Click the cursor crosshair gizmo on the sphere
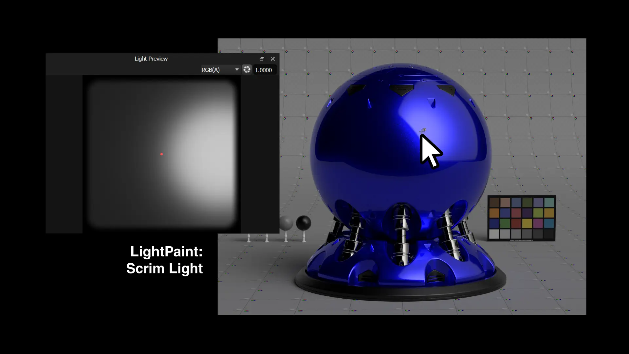This screenshot has height=354, width=629. (x=423, y=130)
